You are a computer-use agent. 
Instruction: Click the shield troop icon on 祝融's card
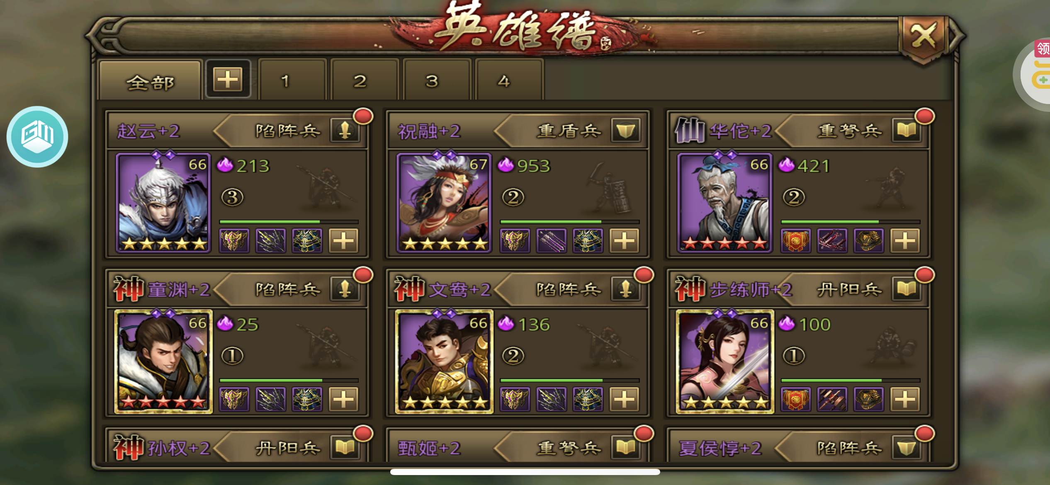click(625, 131)
